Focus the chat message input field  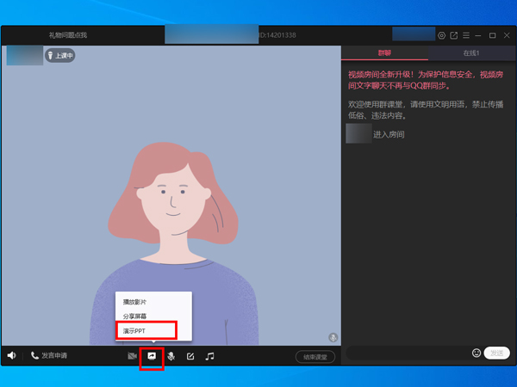pyautogui.click(x=407, y=353)
